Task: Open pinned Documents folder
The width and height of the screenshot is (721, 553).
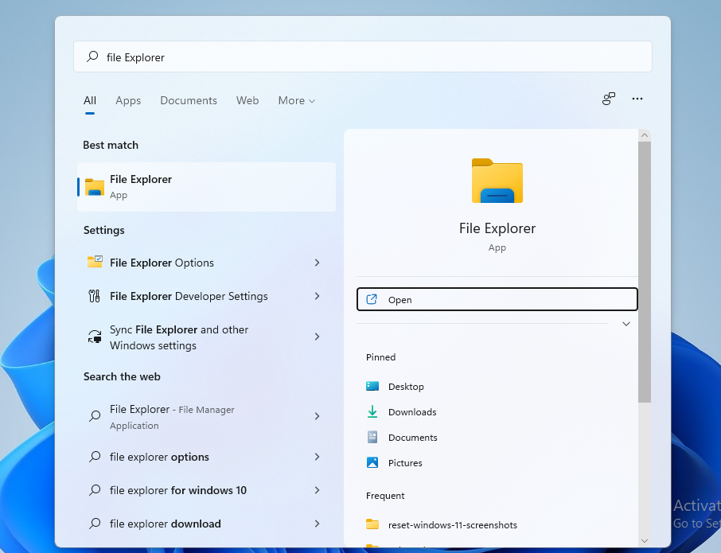Action: (497, 437)
